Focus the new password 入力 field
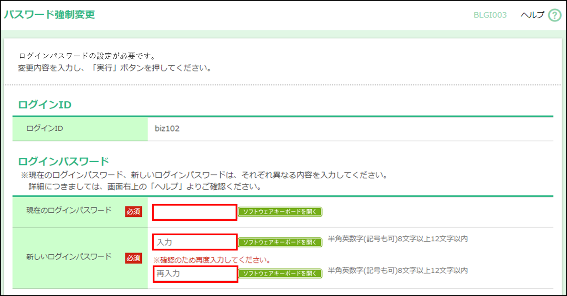 point(195,242)
